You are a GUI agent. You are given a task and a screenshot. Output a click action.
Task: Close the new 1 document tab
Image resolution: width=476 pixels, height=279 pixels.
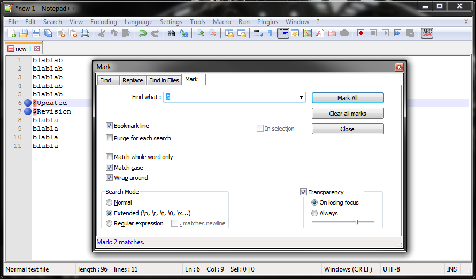[37, 49]
